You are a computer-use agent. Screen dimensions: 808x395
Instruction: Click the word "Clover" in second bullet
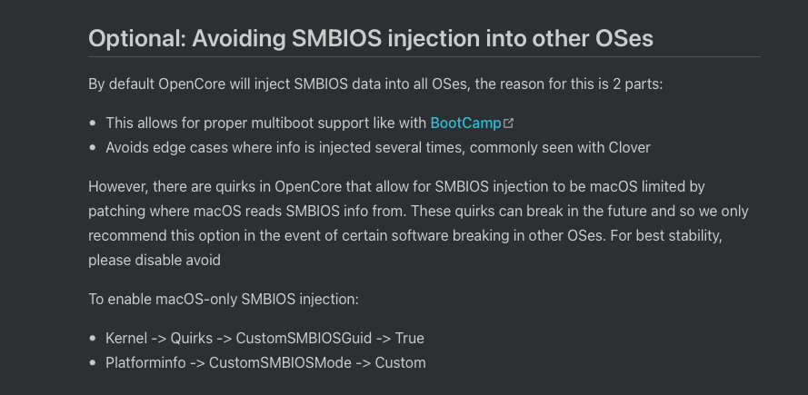tap(629, 147)
